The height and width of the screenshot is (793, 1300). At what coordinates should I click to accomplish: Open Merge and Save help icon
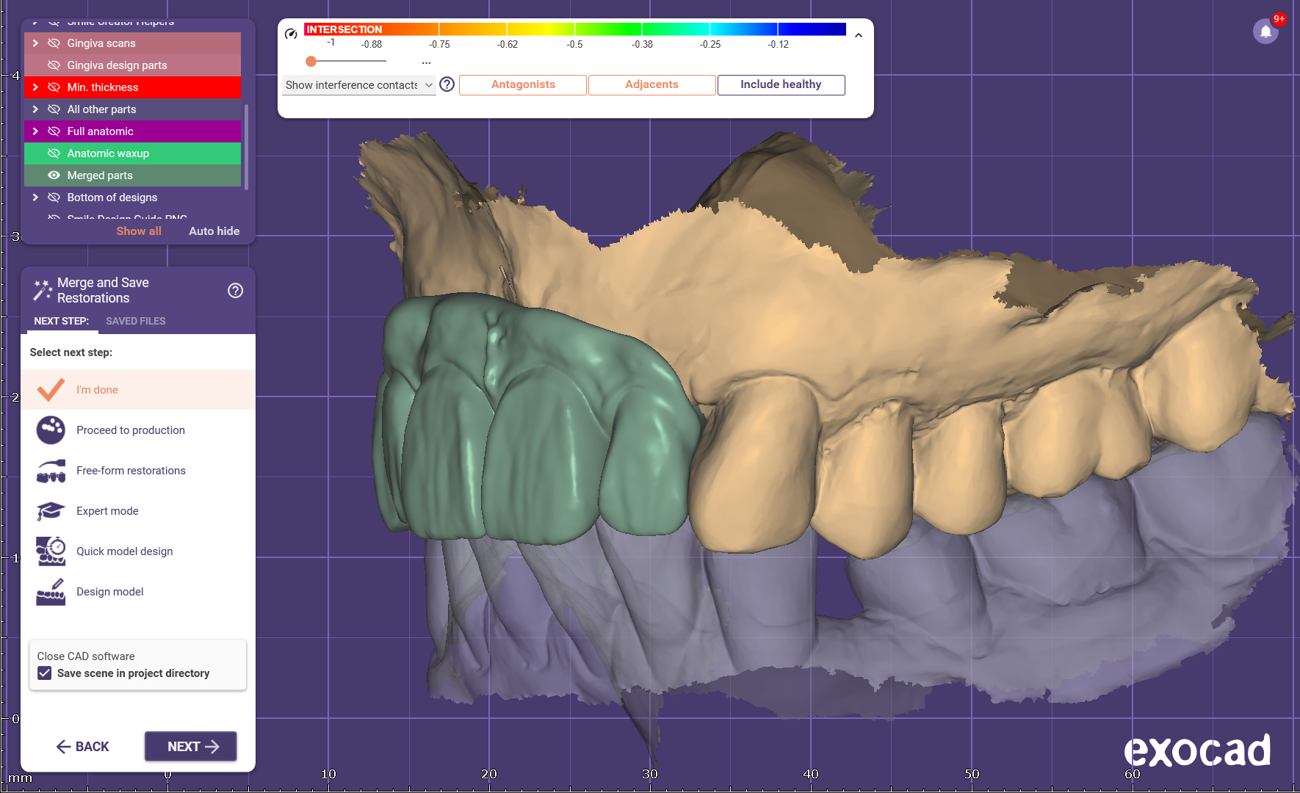235,291
